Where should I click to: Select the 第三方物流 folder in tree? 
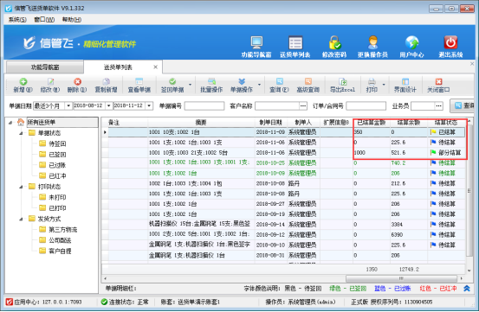click(58, 229)
